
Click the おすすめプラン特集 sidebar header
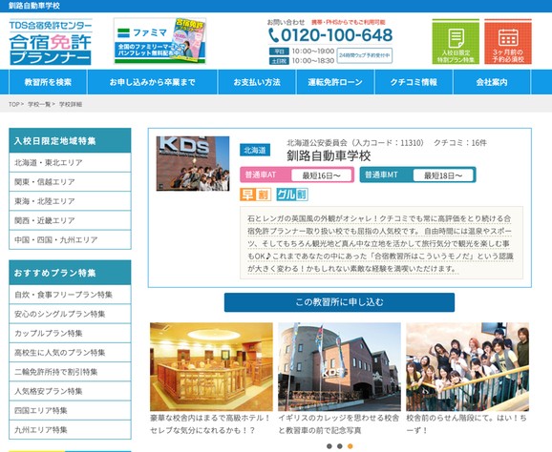(70, 273)
